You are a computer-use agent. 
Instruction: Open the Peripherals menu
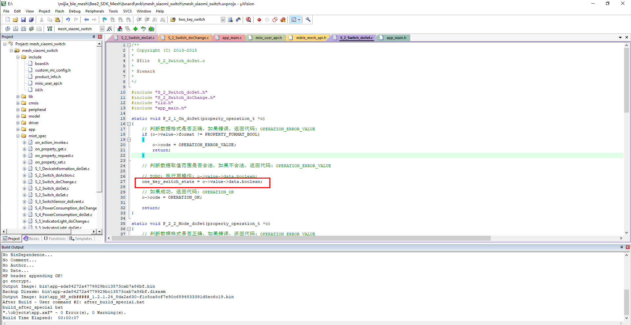click(x=95, y=11)
